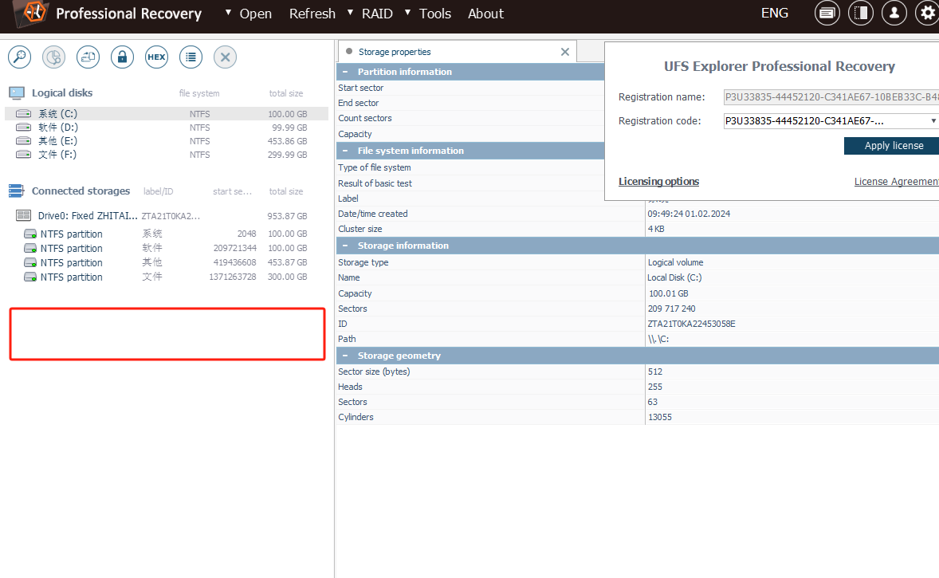Click the Logical disks section heading
This screenshot has height=578, width=939.
coord(62,92)
